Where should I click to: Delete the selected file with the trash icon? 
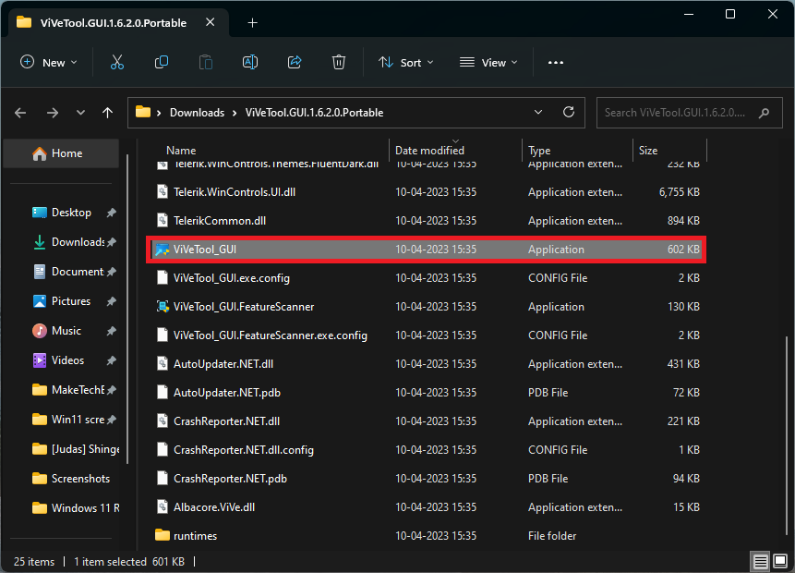(339, 62)
